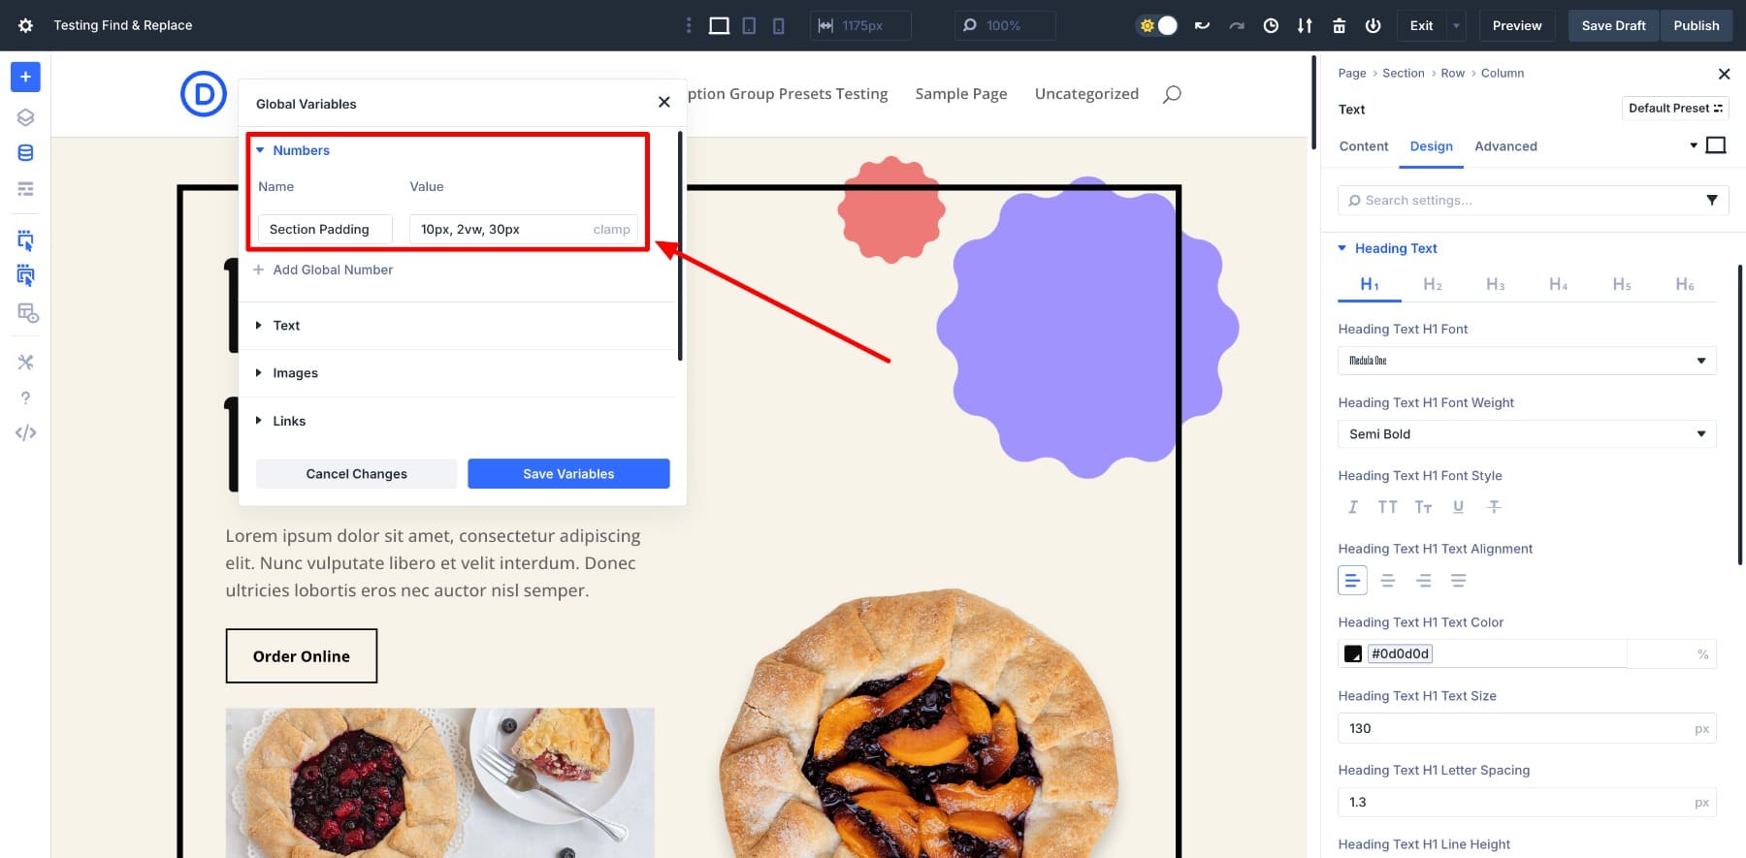Collapse the Heading Text section
This screenshot has height=858, width=1746.
pyautogui.click(x=1387, y=248)
